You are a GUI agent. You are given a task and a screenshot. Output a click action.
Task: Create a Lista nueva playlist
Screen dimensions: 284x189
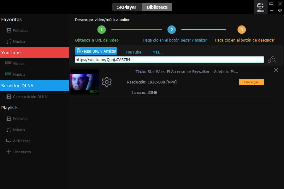tap(22, 152)
